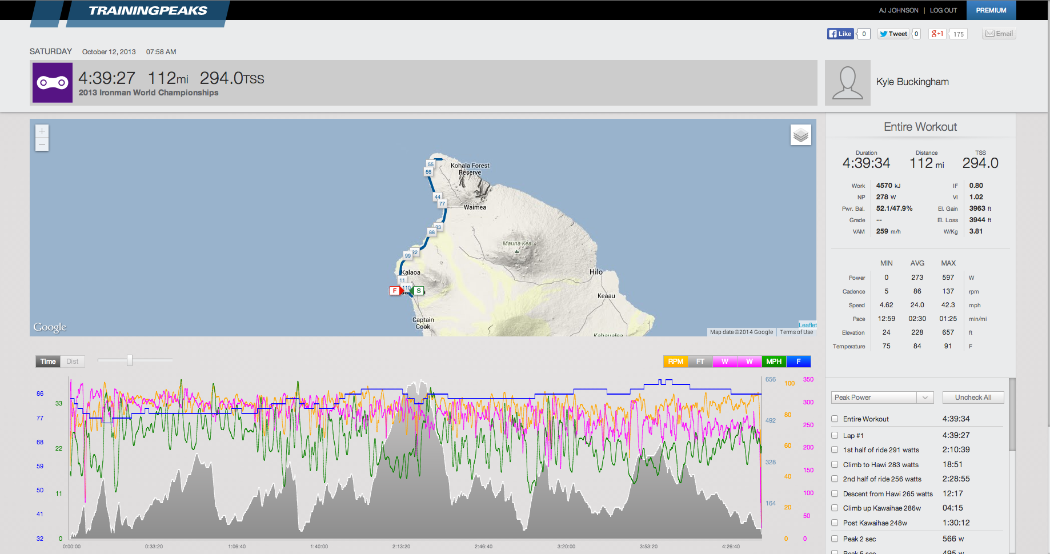This screenshot has width=1050, height=554.
Task: Check Climb up Kawaihae 286w
Action: (835, 508)
